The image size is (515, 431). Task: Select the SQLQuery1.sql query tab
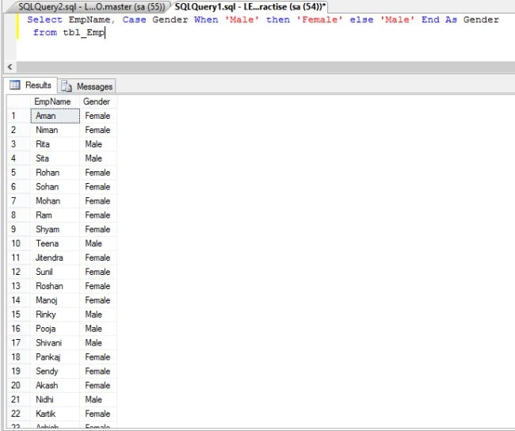250,6
